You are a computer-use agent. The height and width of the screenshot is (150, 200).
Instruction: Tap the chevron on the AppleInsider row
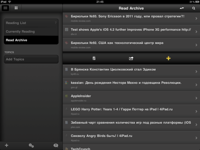tap(196, 98)
